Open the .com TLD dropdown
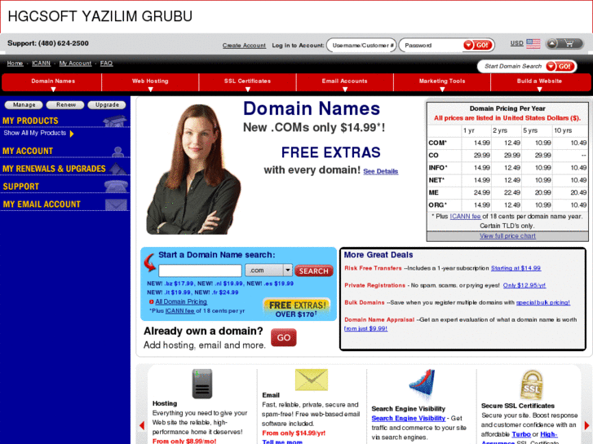Screen dimensions: 593x444 pyautogui.click(x=268, y=270)
